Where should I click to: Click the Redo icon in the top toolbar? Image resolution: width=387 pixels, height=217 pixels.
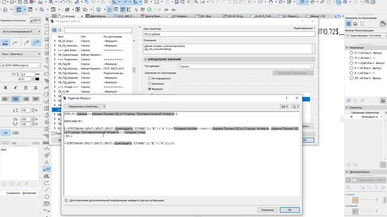[68, 2]
